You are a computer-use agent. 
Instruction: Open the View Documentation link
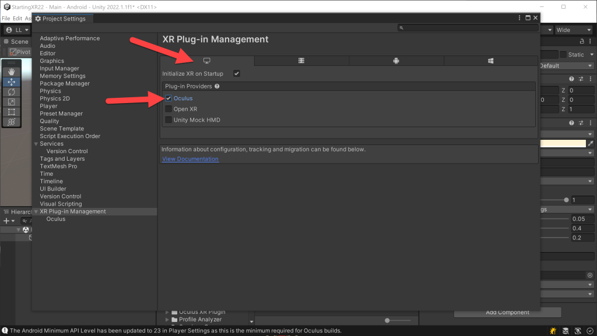coord(191,159)
